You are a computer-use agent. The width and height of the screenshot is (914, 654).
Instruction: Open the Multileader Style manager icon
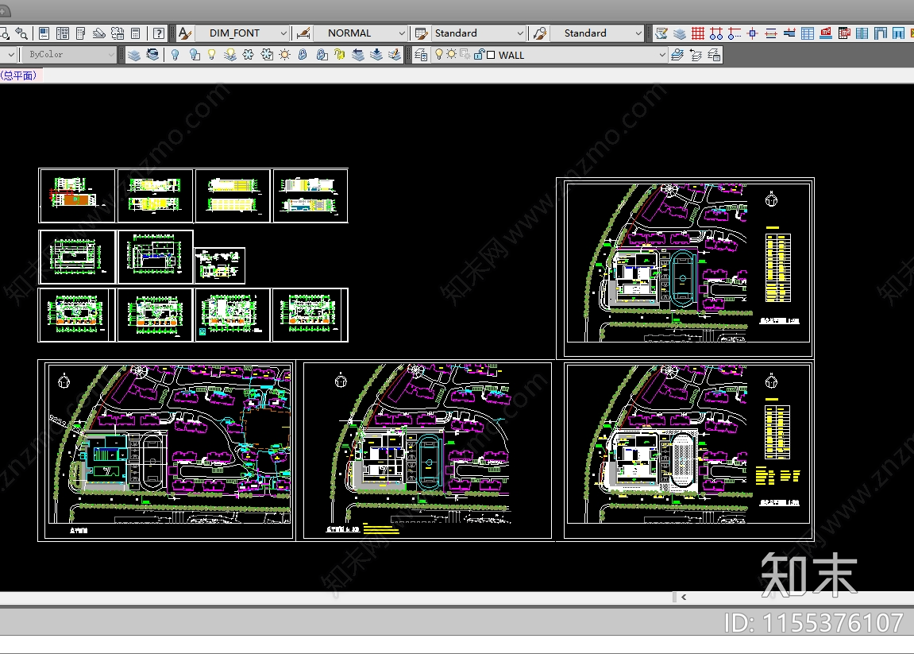[540, 33]
